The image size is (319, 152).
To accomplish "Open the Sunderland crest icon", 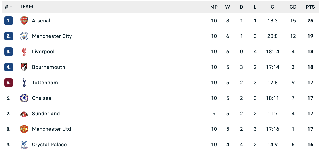I will (x=24, y=114).
